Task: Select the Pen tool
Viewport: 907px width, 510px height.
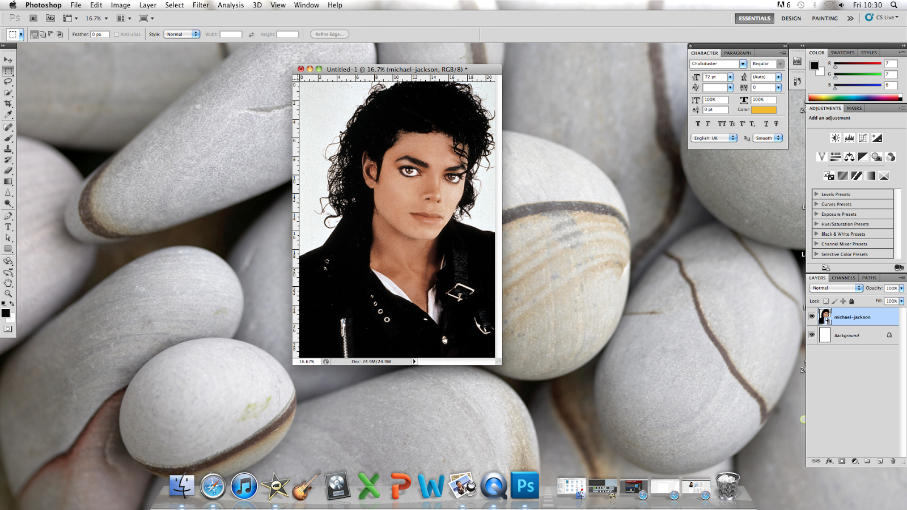Action: coord(8,216)
